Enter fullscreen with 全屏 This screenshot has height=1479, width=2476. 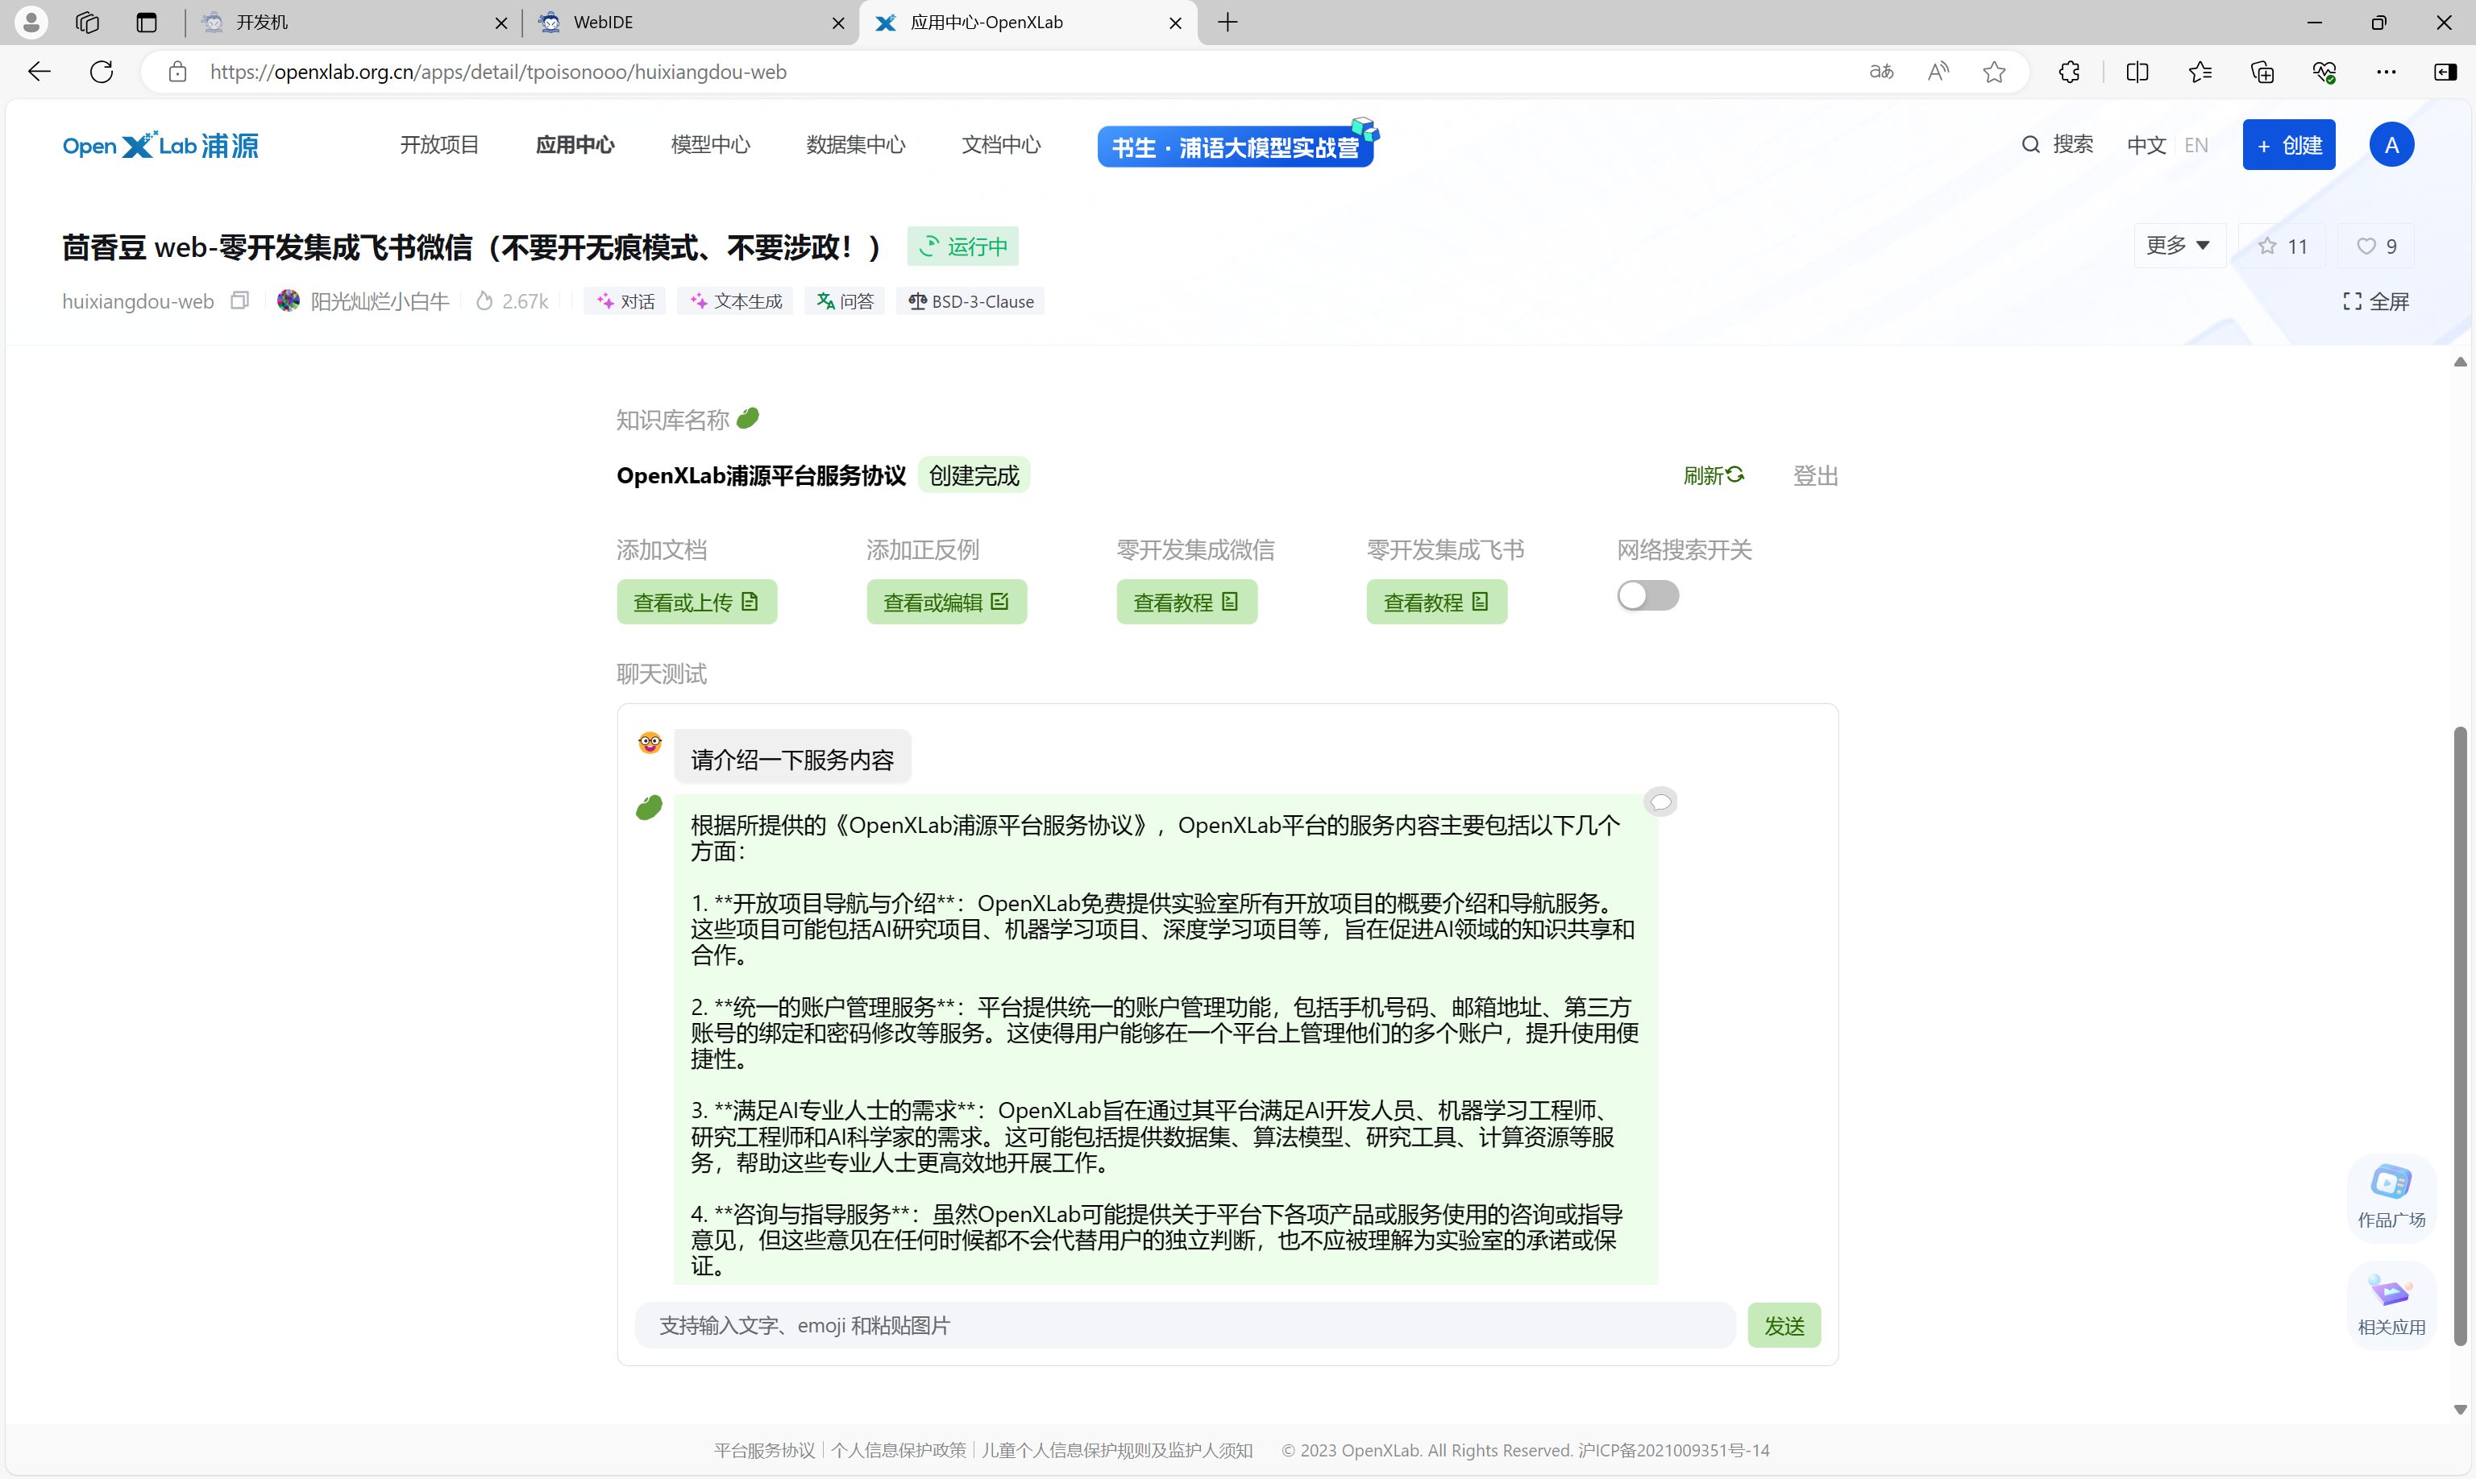[x=2375, y=301]
